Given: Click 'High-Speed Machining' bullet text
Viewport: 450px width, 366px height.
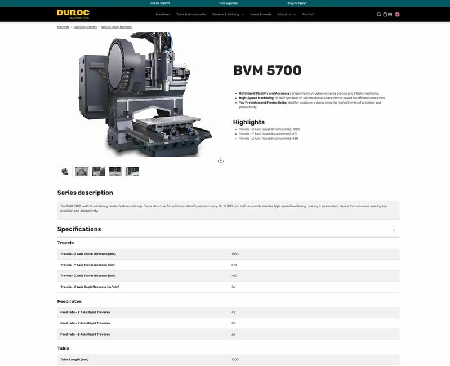Looking at the screenshot, I should (312, 98).
